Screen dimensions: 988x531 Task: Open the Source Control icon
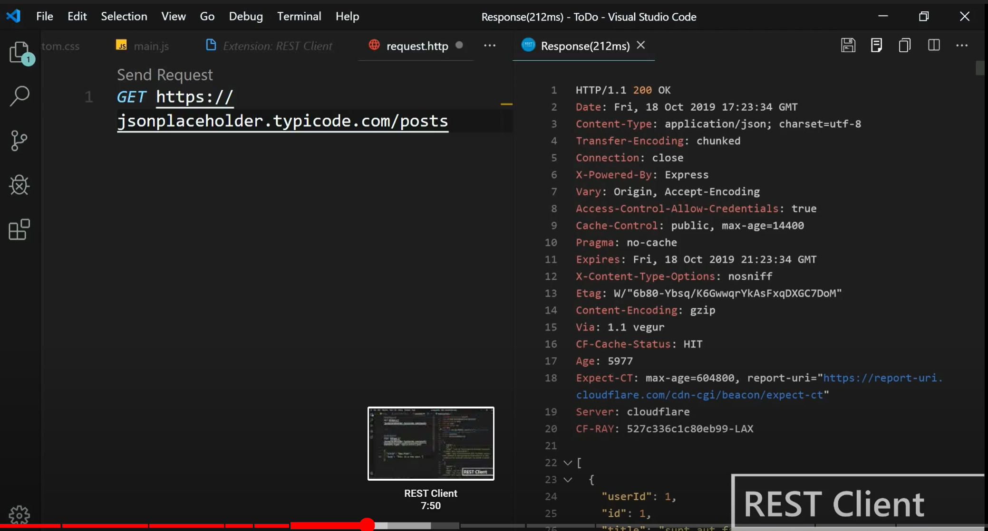19,141
